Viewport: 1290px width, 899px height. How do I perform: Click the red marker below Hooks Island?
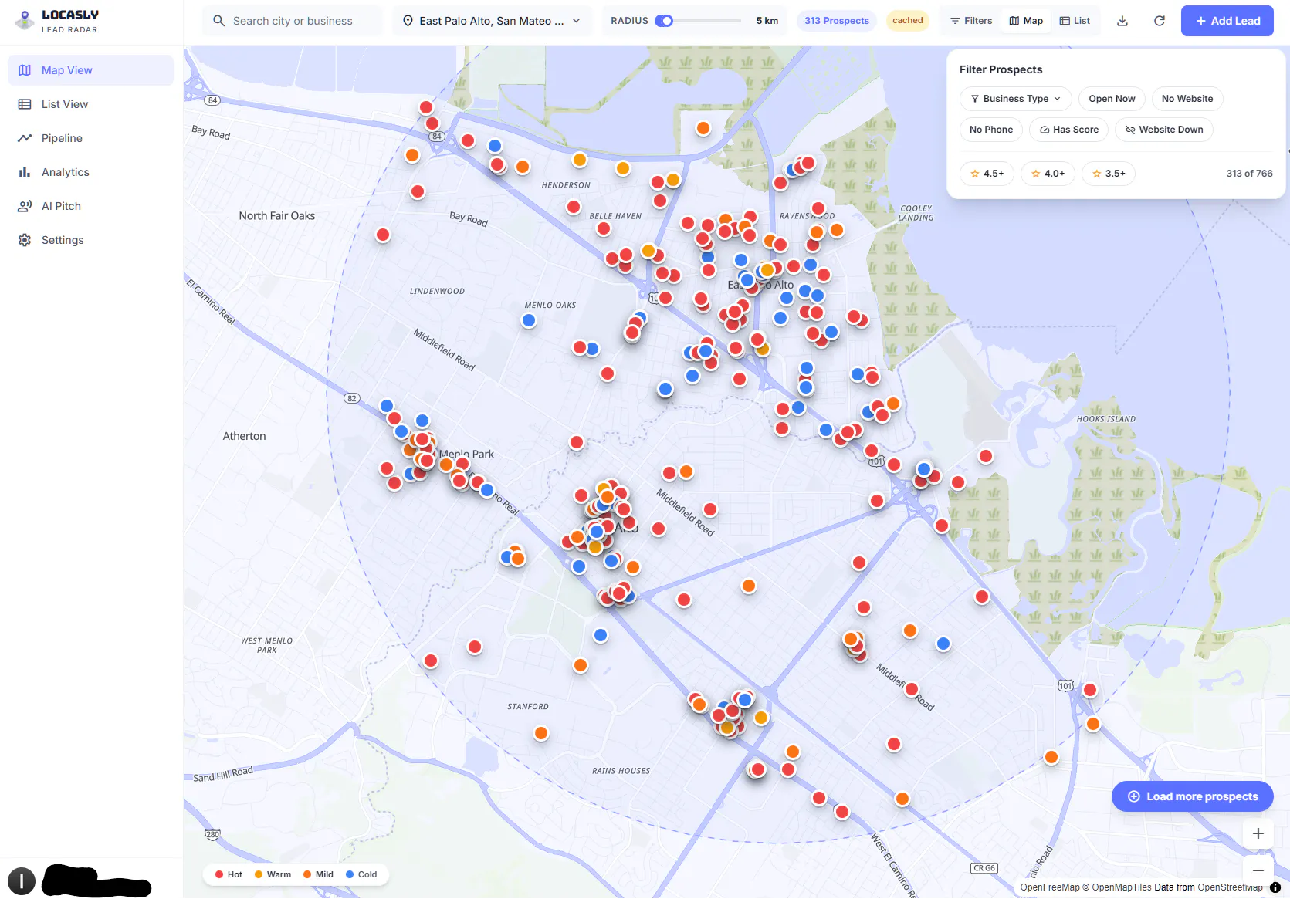click(x=986, y=456)
